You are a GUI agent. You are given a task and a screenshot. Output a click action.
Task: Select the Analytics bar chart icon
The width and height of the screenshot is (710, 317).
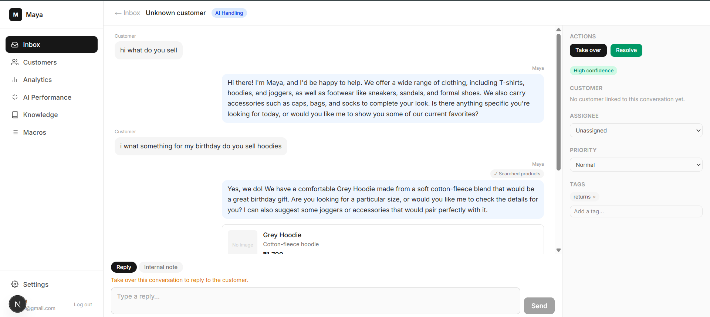(x=15, y=80)
